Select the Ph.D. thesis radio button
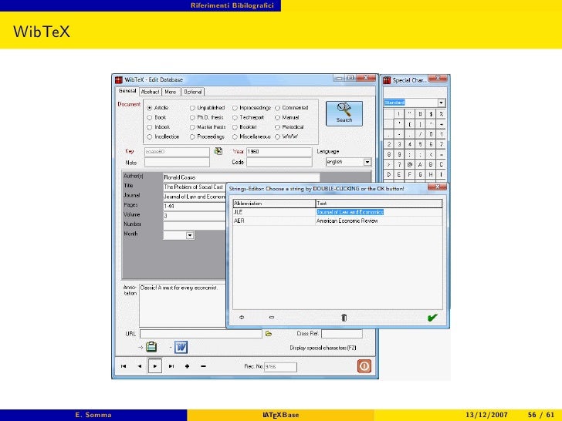Viewport: 562px width, 421px height. 192,117
